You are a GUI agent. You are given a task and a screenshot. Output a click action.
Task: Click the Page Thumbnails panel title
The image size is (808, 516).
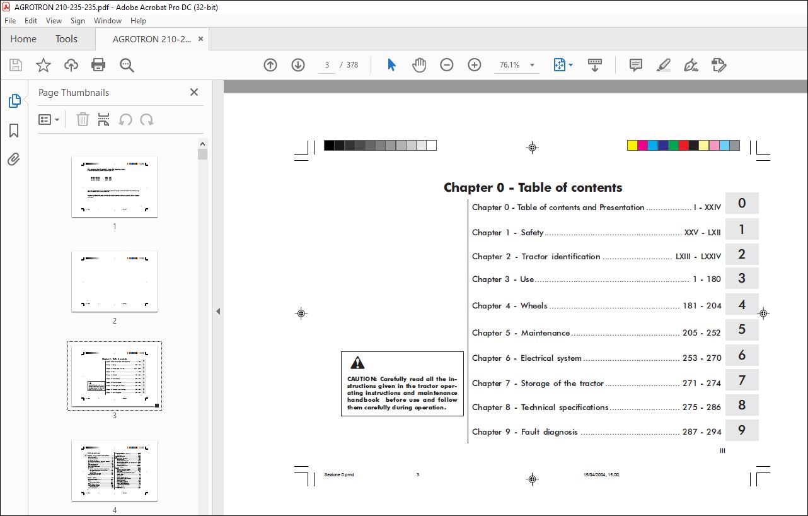click(74, 93)
